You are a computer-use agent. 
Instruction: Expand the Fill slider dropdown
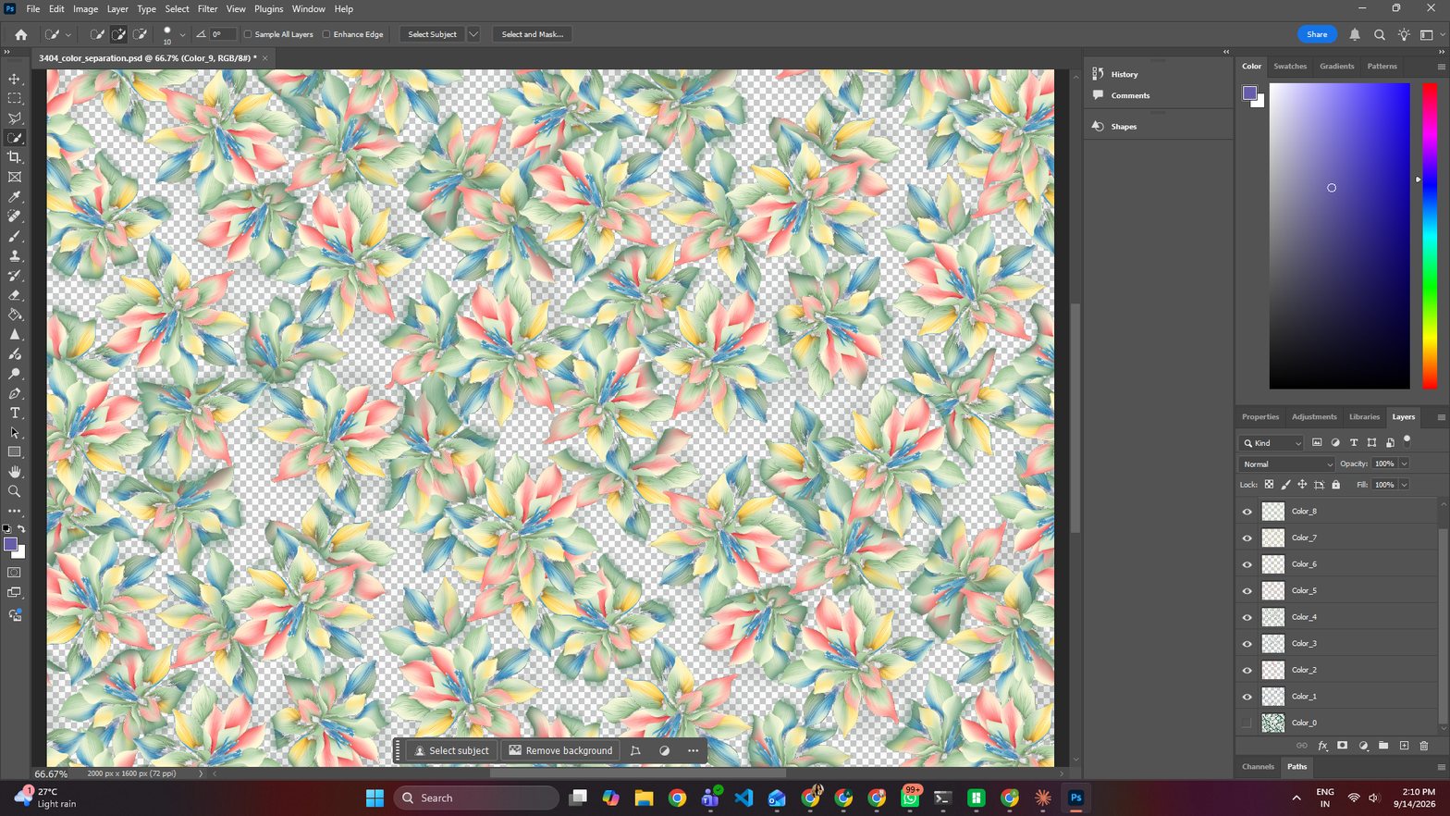tap(1404, 484)
